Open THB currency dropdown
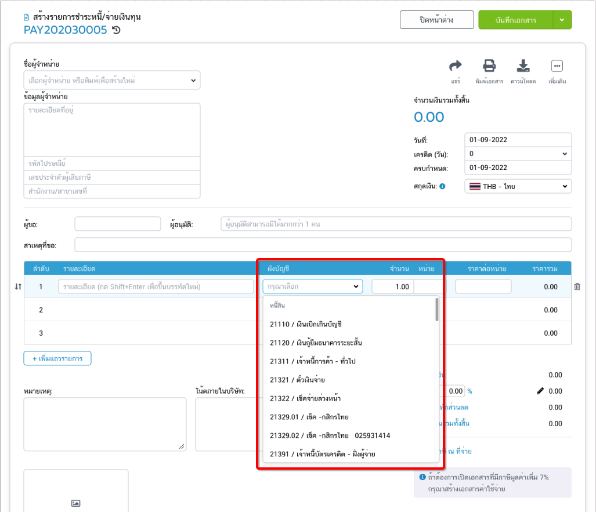The height and width of the screenshot is (512, 596). click(x=518, y=187)
